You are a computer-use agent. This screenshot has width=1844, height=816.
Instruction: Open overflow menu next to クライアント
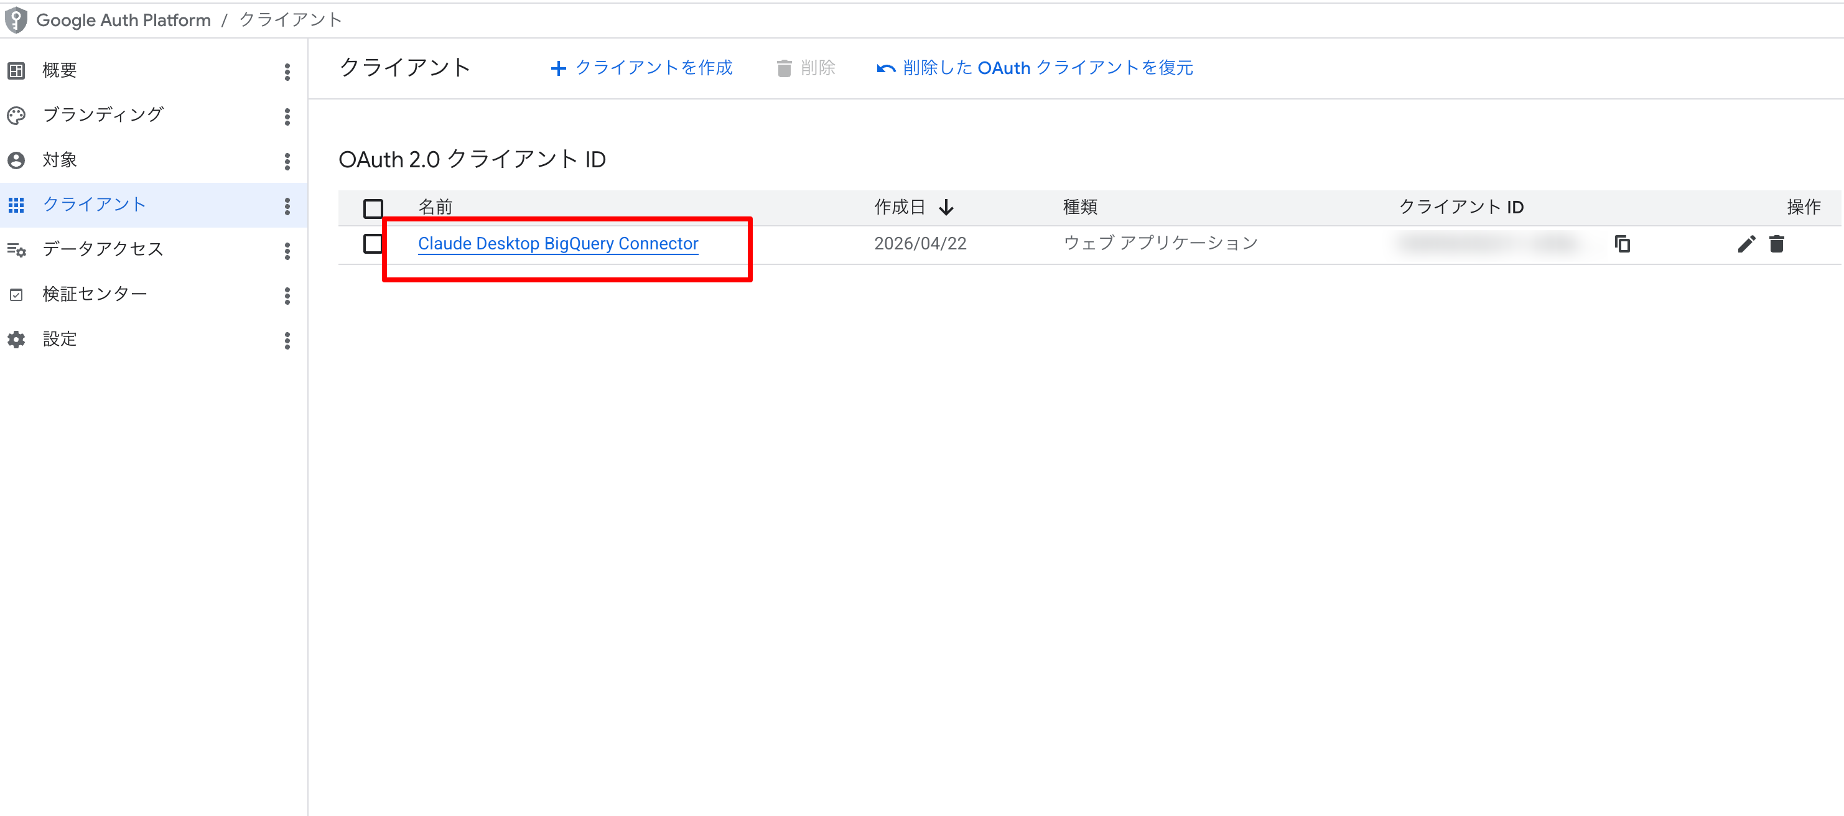(287, 205)
